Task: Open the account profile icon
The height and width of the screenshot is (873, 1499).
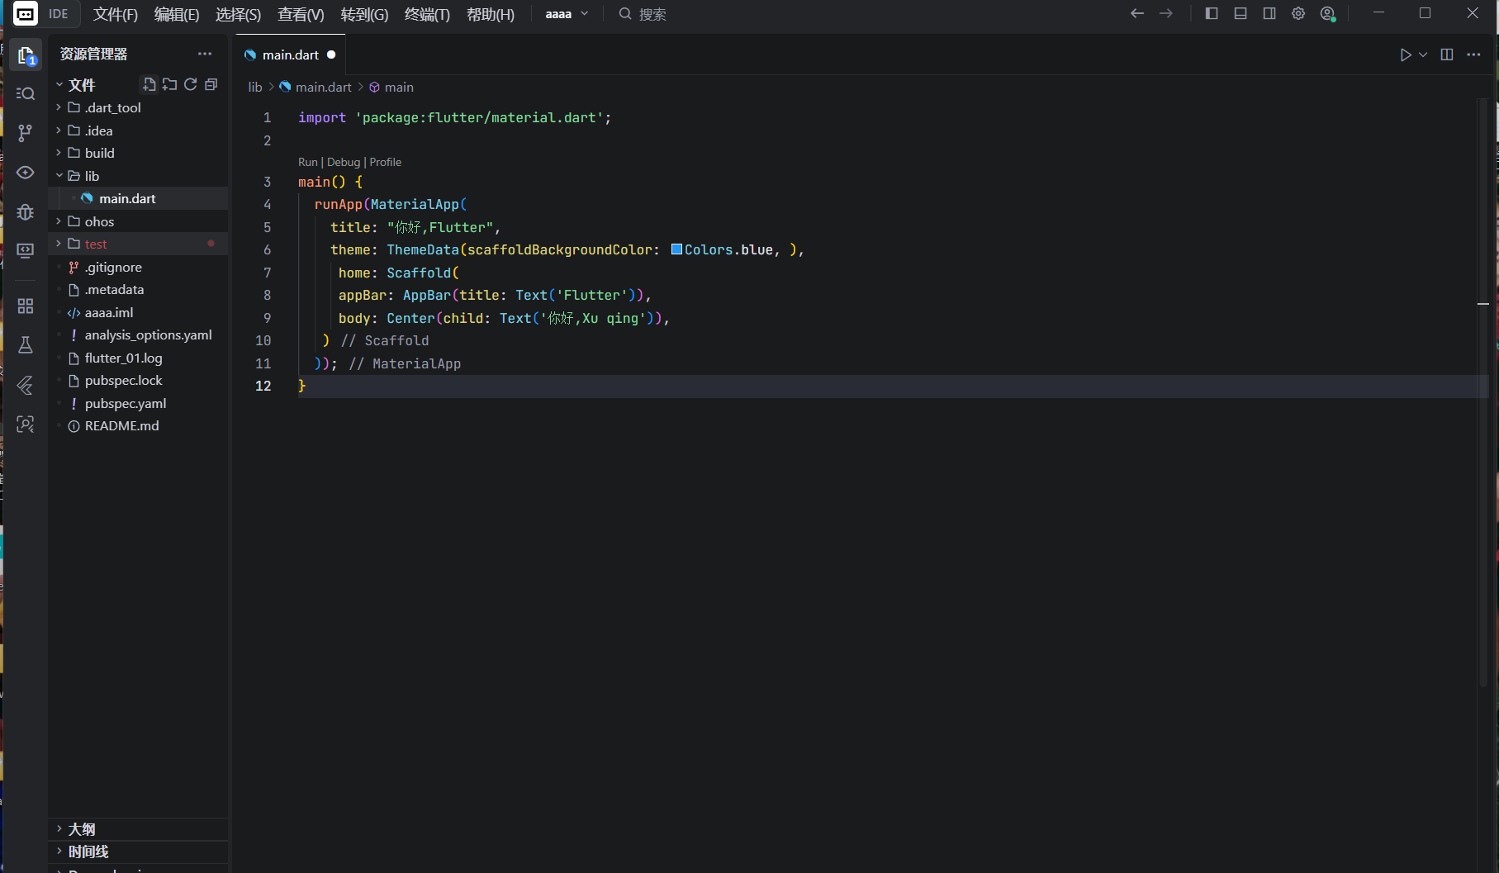Action: point(1328,14)
